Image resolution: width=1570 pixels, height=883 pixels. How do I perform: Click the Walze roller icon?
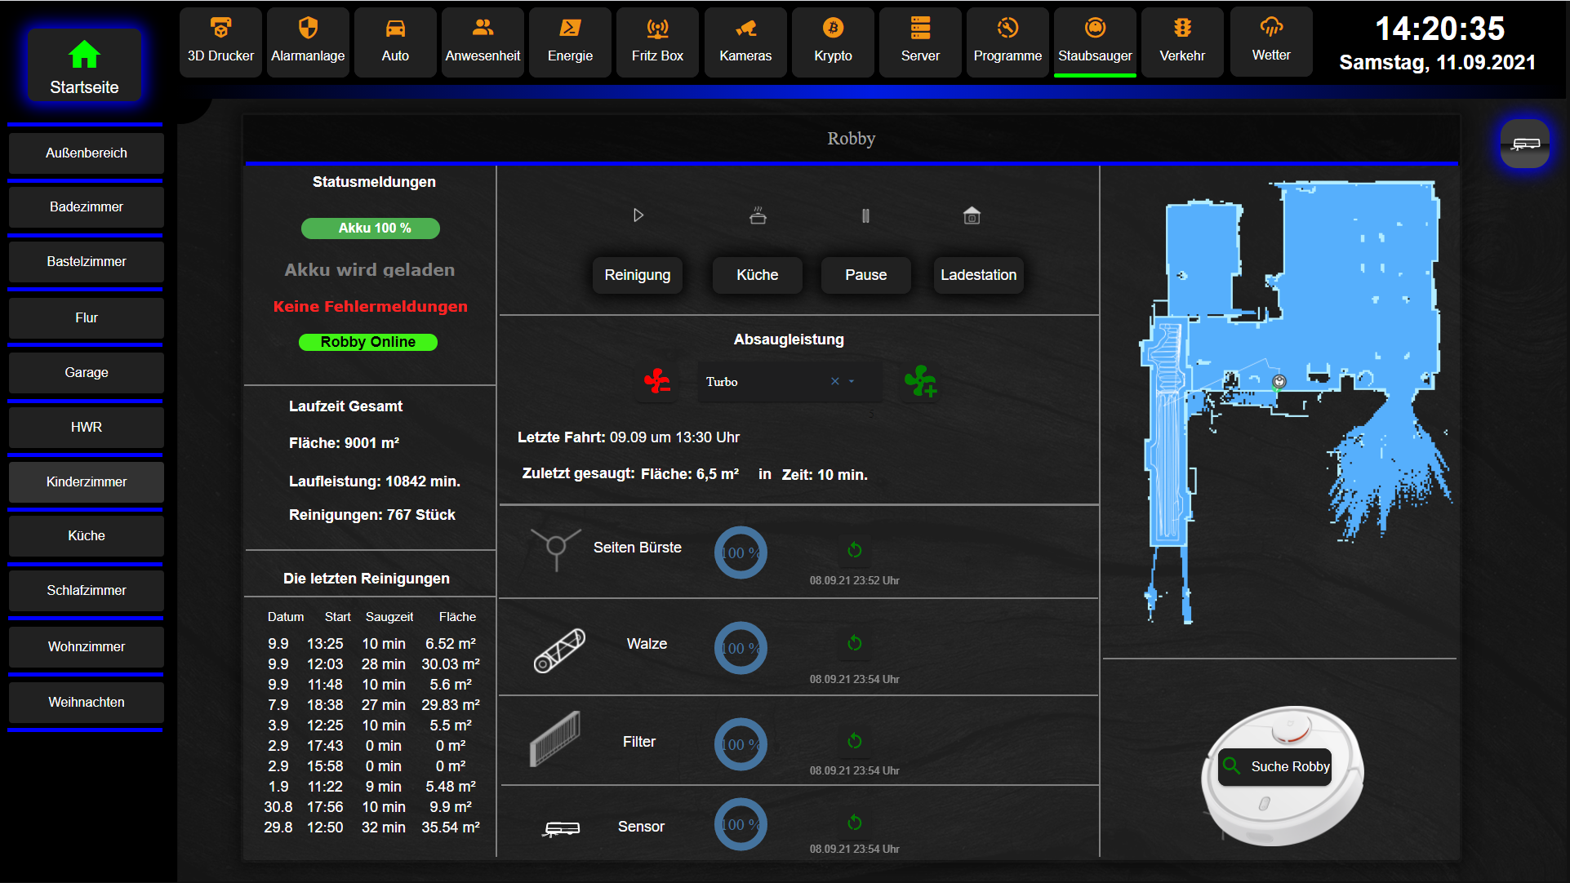pyautogui.click(x=559, y=650)
